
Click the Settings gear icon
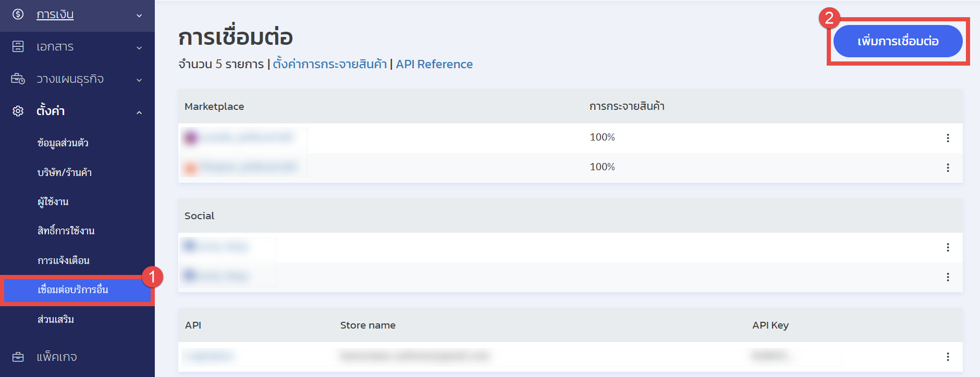pos(18,111)
